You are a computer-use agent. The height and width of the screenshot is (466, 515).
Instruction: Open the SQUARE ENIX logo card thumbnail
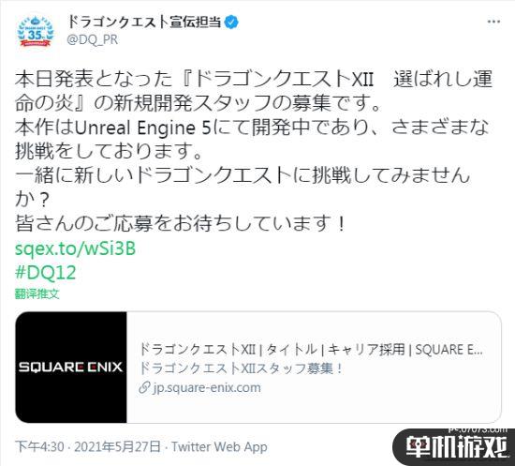71,367
